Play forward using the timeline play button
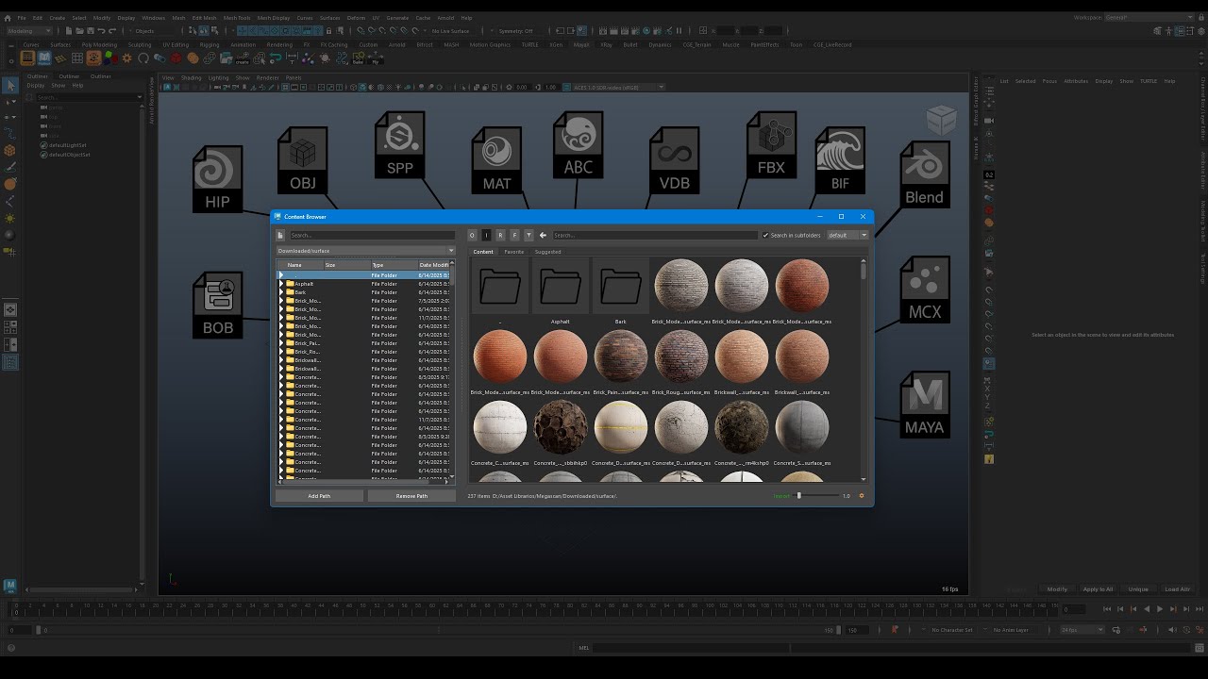Screen dimensions: 1208x679 click(x=1160, y=609)
